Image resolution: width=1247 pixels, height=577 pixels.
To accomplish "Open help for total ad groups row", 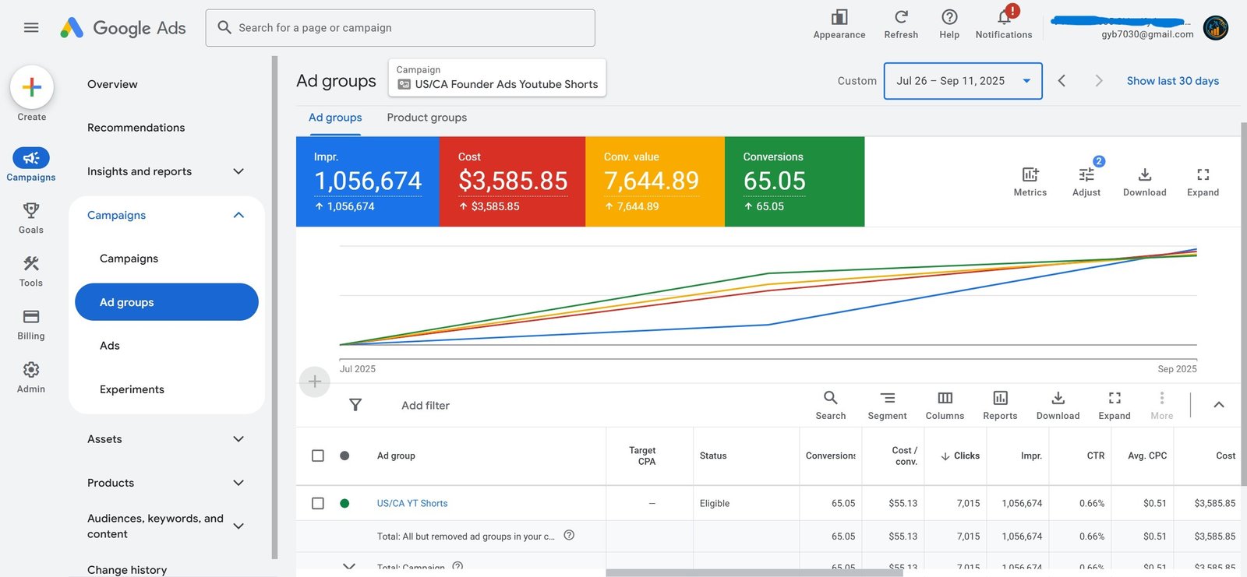I will click(x=569, y=535).
